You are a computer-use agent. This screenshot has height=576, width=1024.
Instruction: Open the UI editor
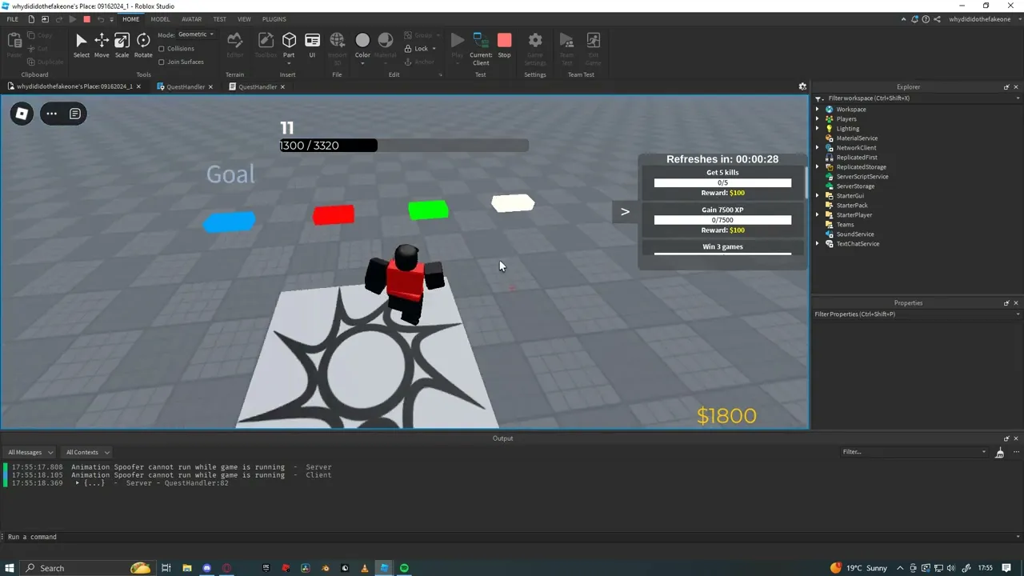312,45
